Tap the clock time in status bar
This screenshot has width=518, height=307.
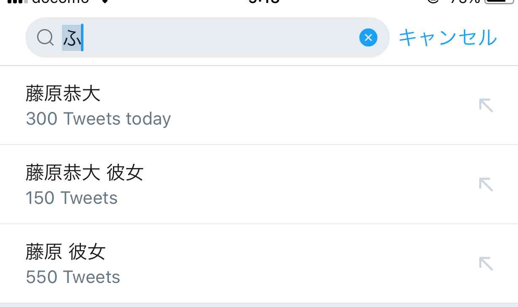click(x=264, y=1)
